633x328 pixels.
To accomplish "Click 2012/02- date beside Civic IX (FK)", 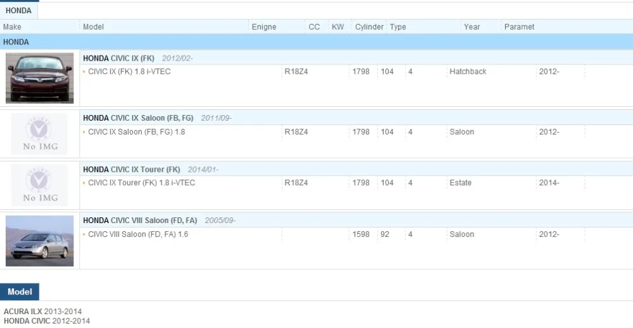I will (x=177, y=58).
